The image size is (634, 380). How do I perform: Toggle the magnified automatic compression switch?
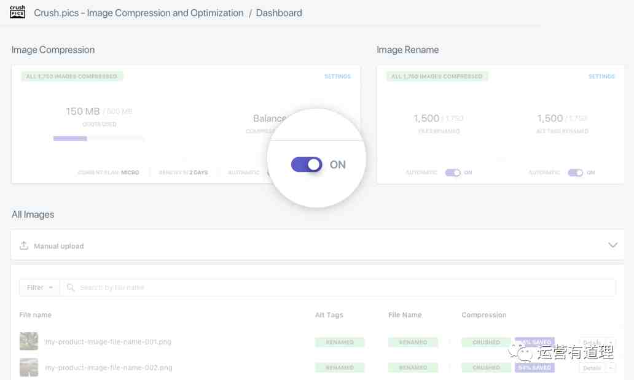307,165
